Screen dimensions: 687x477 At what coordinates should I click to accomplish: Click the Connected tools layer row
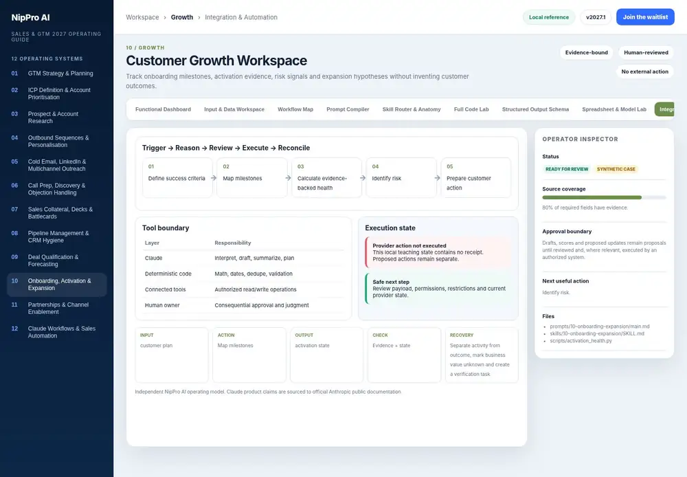[243, 289]
